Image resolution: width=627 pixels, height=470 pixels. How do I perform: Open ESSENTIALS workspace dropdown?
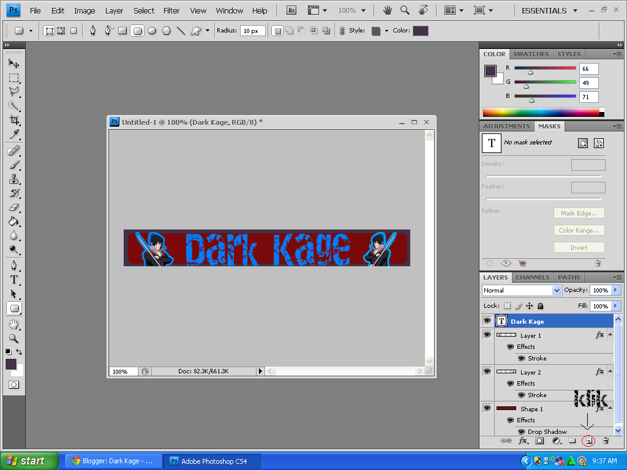pyautogui.click(x=549, y=11)
